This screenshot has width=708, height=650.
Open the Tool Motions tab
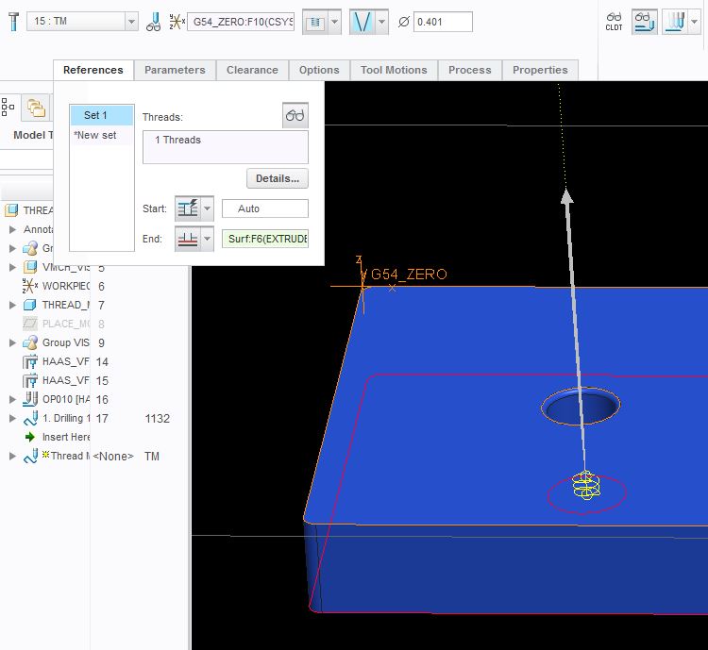click(x=394, y=70)
